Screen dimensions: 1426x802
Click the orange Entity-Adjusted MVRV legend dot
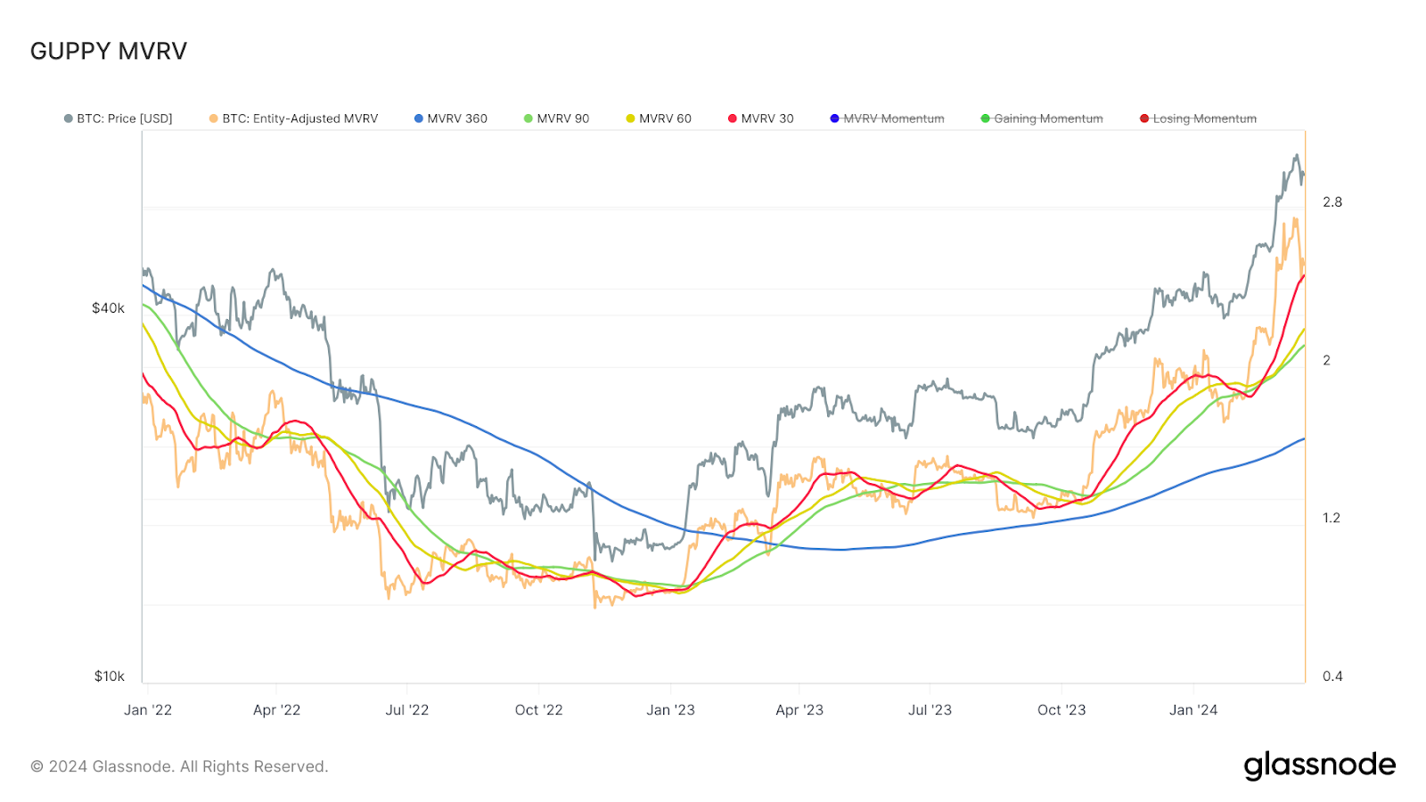(213, 119)
